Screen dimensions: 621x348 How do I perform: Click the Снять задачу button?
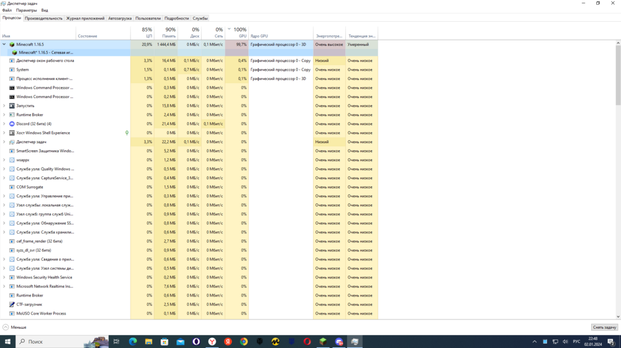604,328
